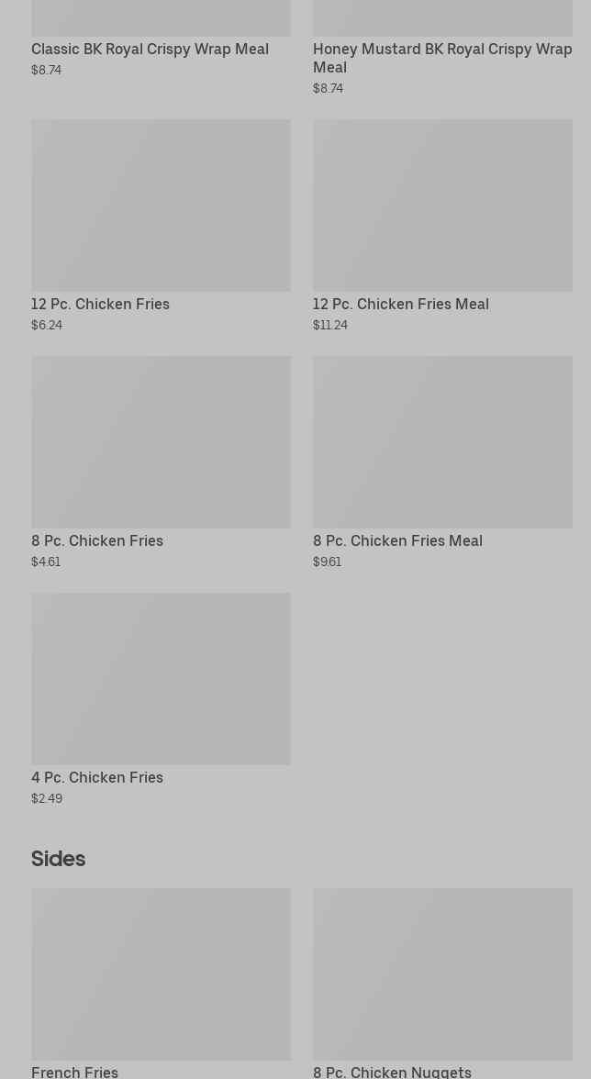Select 8 Pc. Chicken Nuggets title

[392, 1072]
